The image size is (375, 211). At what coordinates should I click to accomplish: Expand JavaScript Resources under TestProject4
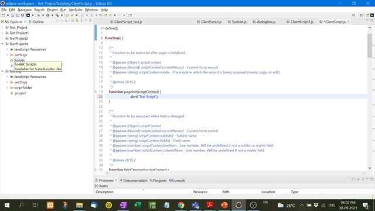7,49
